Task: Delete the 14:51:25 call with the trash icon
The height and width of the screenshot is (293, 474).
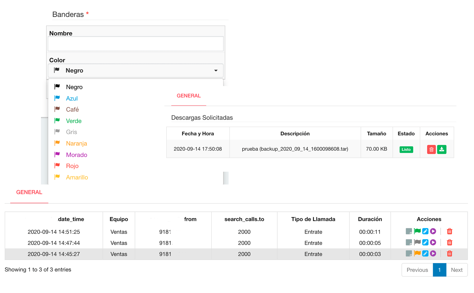Action: [x=450, y=231]
